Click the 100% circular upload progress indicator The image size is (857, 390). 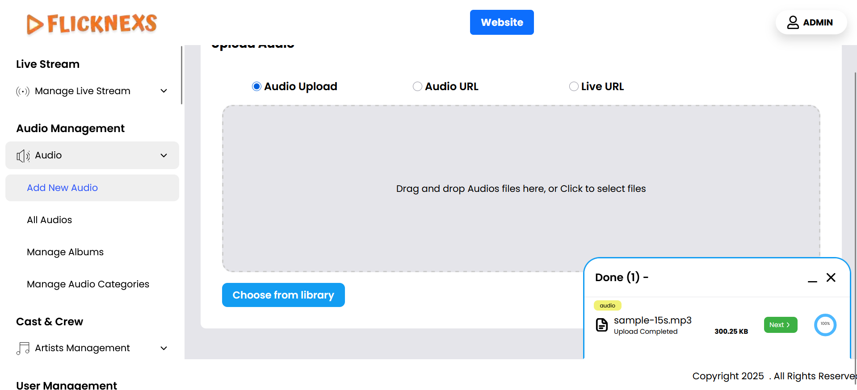click(x=825, y=325)
